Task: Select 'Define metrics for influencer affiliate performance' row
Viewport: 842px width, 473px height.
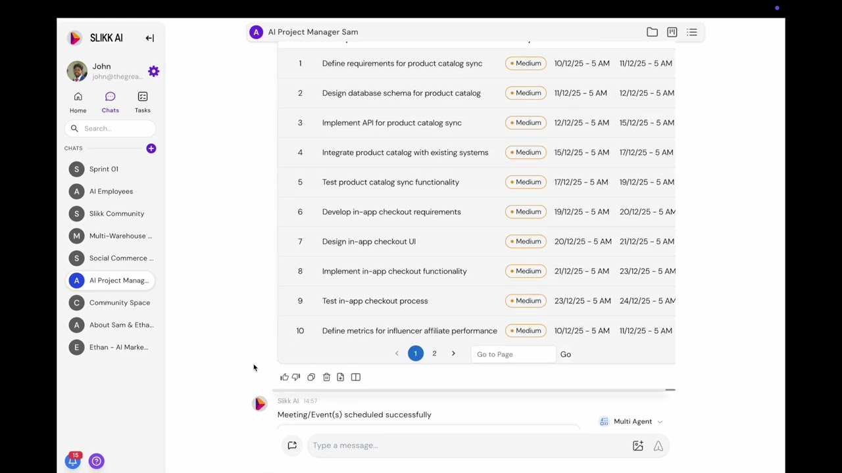Action: tap(476, 330)
